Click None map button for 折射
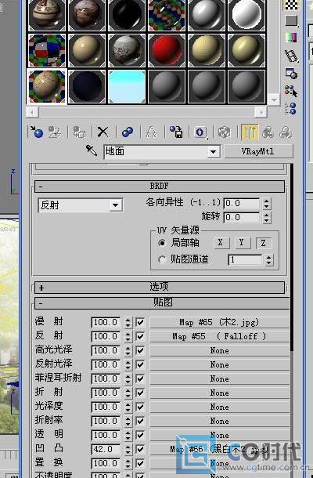The image size is (313, 478). coord(219,393)
